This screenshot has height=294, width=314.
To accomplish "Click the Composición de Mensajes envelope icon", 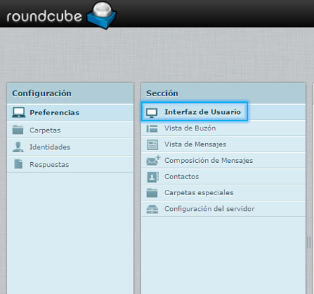I will coord(153,161).
